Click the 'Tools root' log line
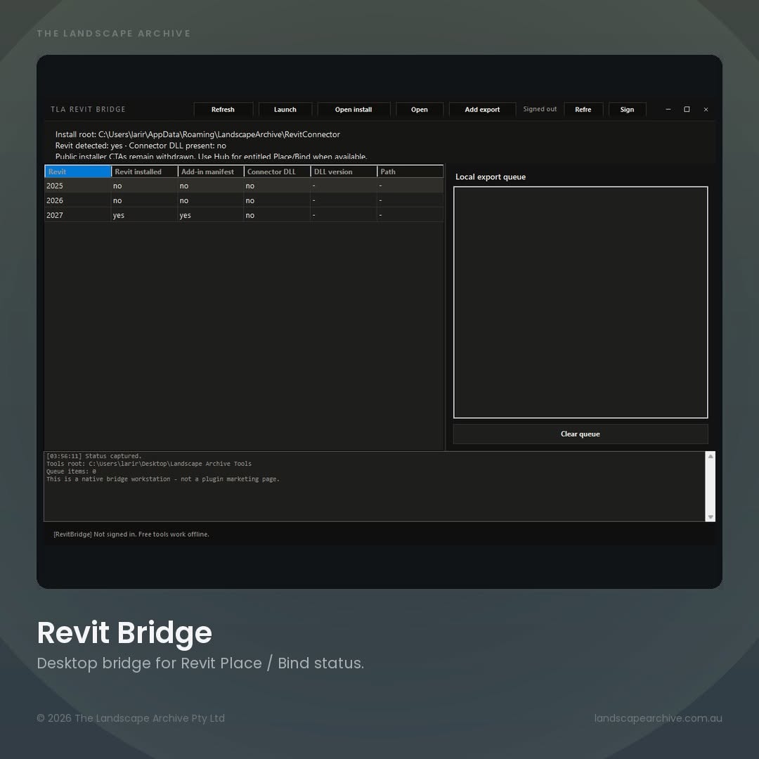The image size is (759, 759). coord(149,464)
